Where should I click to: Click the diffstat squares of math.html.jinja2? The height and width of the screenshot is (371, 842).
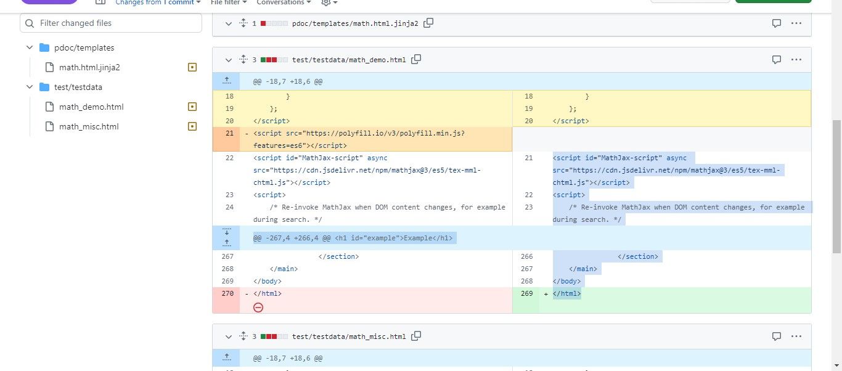274,23
